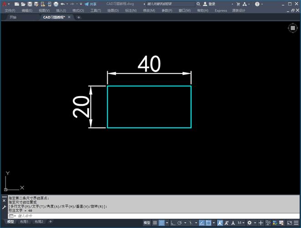
Task: Switch to the 模型 layout tab
Action: [10, 222]
